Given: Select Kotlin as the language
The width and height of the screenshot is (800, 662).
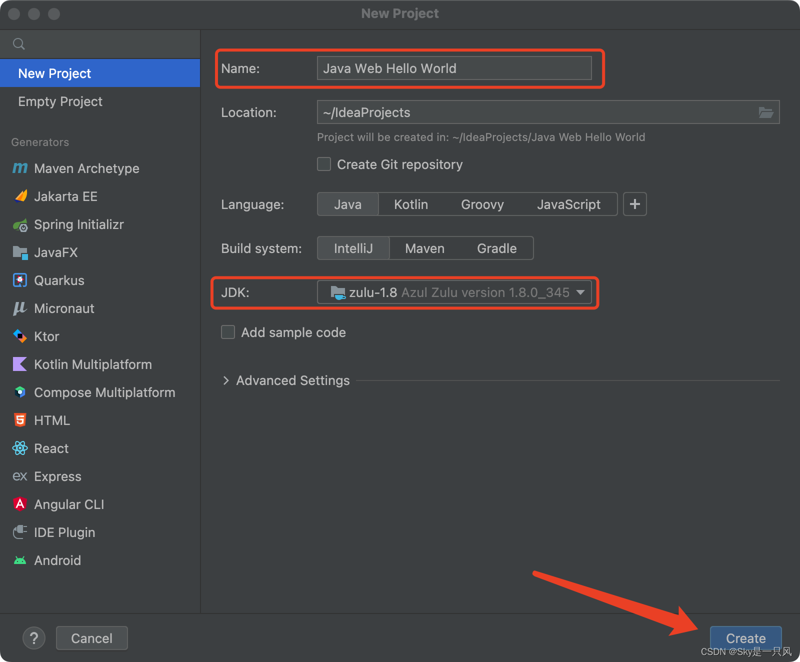Looking at the screenshot, I should (411, 204).
